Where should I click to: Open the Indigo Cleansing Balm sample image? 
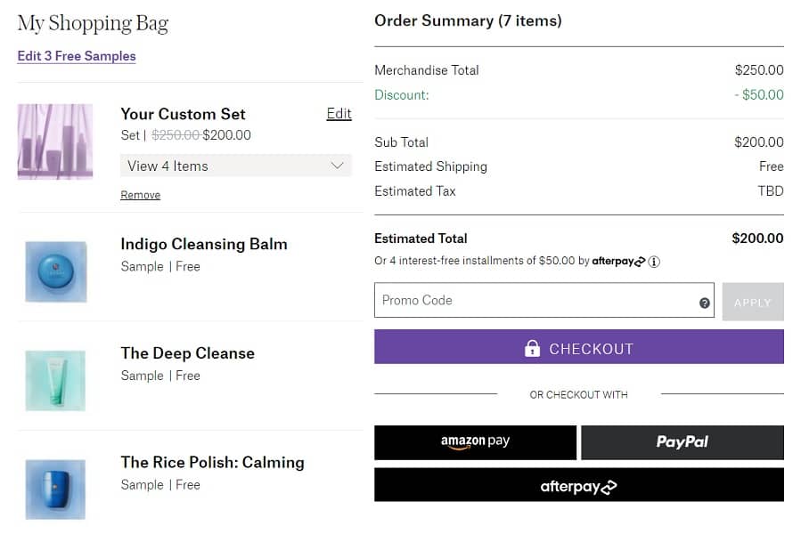55,271
